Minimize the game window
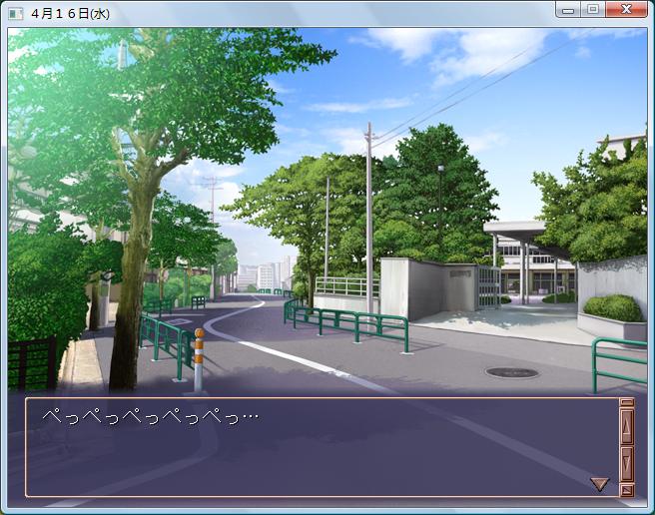The width and height of the screenshot is (655, 515). click(568, 10)
